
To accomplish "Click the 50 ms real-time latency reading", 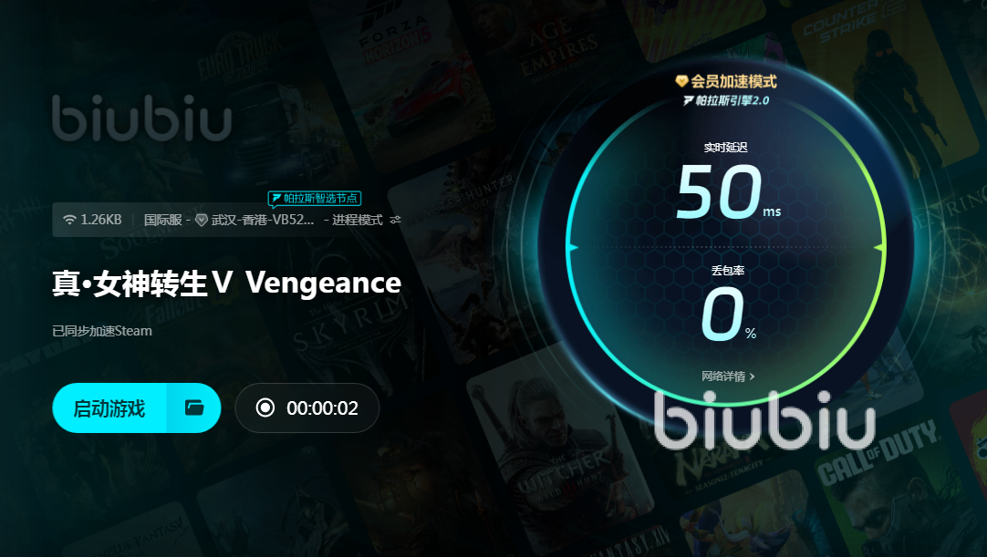I will [x=728, y=191].
